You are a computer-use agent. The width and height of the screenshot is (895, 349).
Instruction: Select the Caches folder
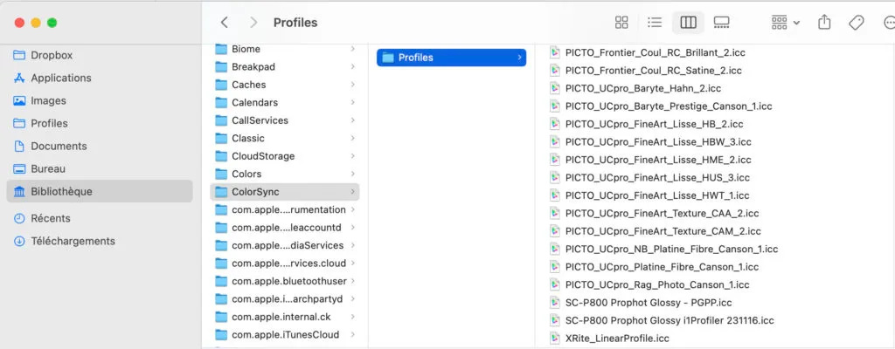click(x=248, y=85)
